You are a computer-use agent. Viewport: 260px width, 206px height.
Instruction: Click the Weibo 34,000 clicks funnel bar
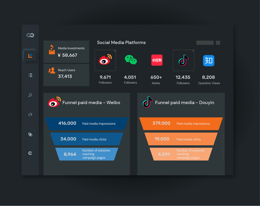[87, 139]
